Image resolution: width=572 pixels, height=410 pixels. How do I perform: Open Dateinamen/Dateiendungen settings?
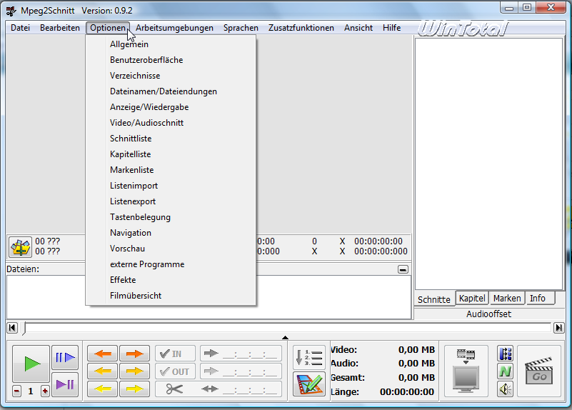click(x=171, y=91)
